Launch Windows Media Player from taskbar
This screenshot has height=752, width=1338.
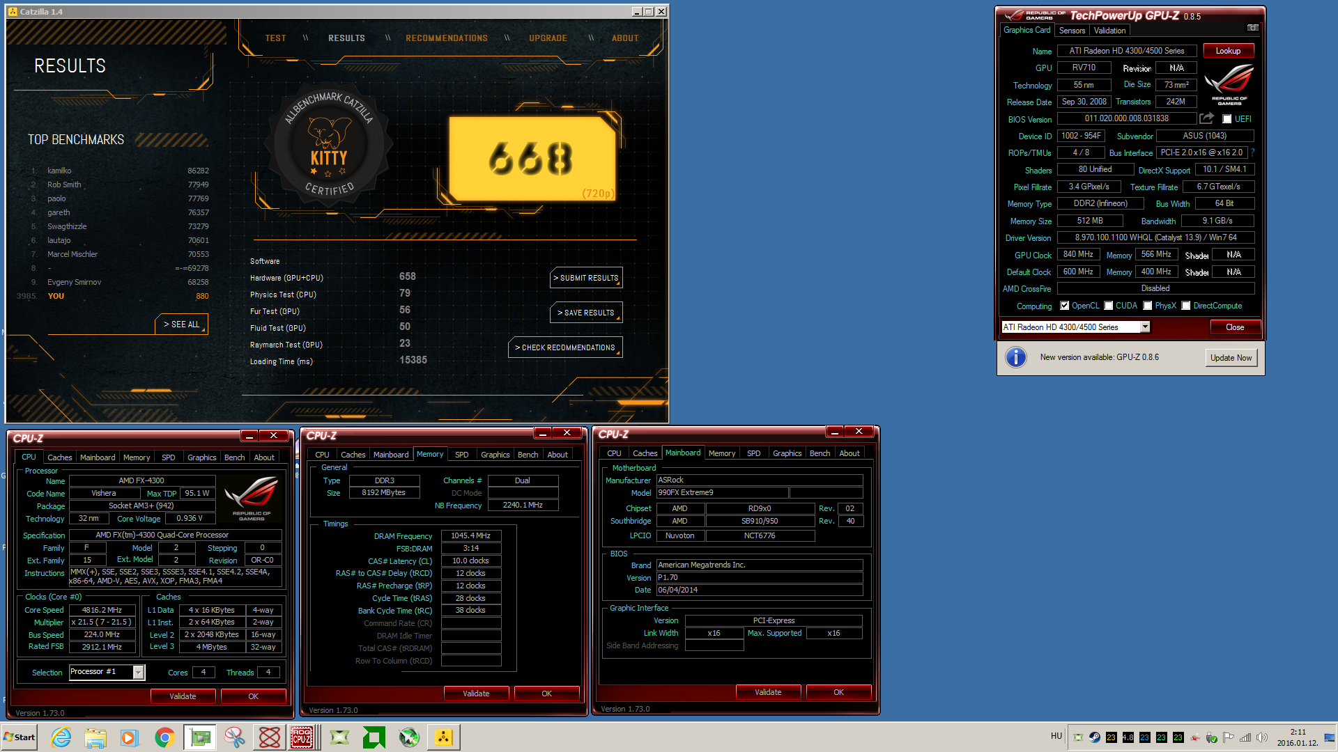(130, 737)
